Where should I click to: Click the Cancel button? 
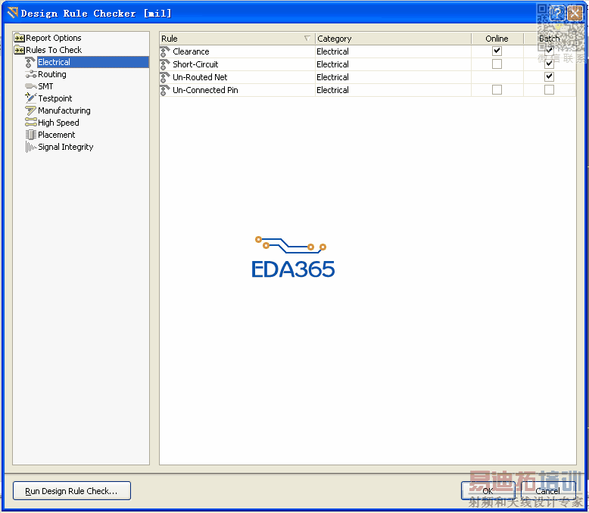pyautogui.click(x=547, y=491)
